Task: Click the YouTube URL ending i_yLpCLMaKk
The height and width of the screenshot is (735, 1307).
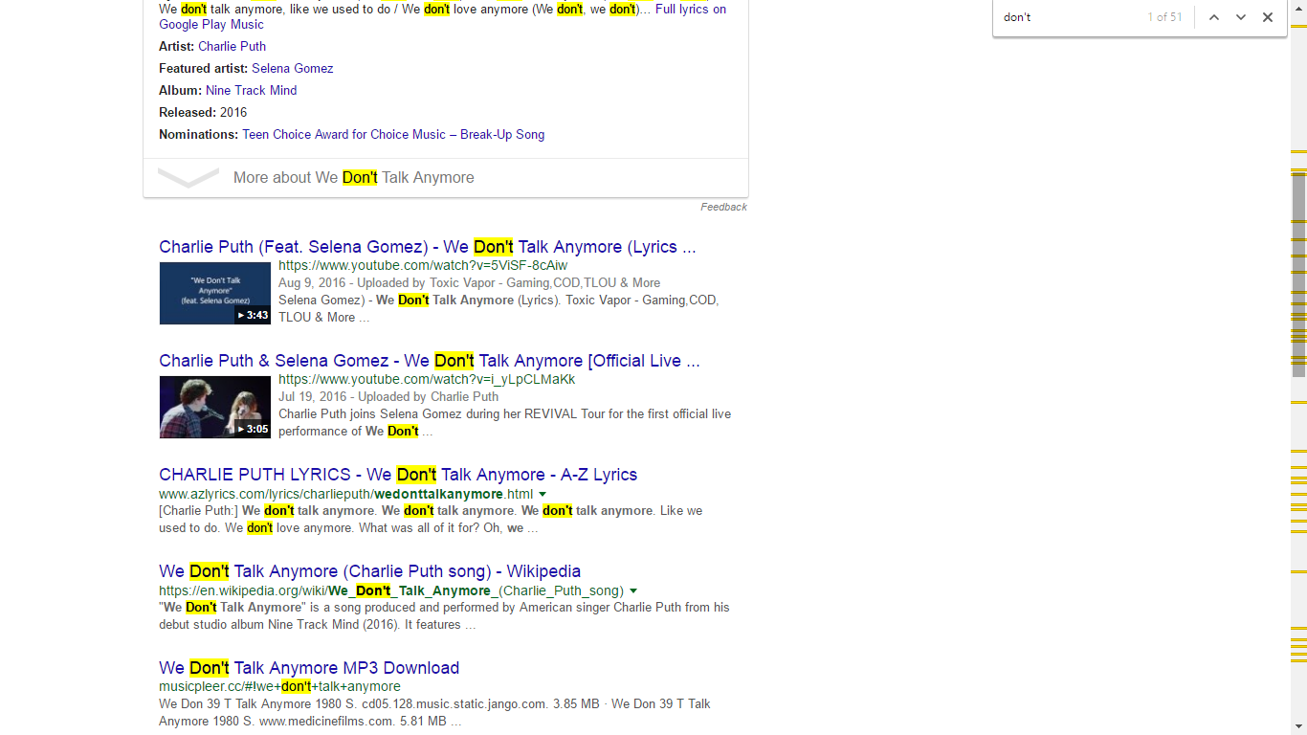Action: pyautogui.click(x=427, y=380)
